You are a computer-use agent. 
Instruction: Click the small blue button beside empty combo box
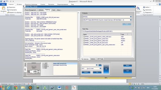pos(100,65)
